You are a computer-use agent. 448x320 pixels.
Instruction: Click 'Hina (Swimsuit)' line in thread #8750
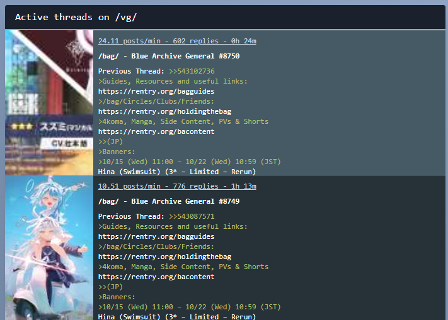[x=177, y=172]
